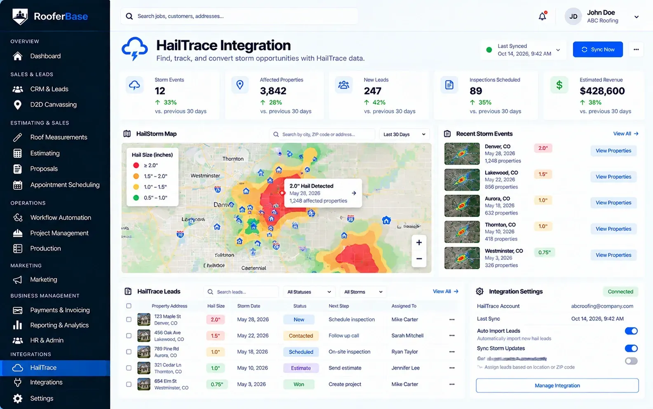Click the HailStorm Map icon
Image resolution: width=653 pixels, height=409 pixels.
127,134
